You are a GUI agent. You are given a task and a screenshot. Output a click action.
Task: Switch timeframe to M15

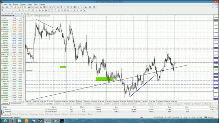point(9,13)
